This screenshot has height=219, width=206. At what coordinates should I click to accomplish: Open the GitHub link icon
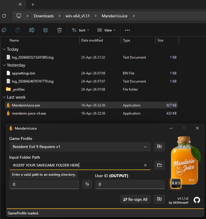[197, 200]
